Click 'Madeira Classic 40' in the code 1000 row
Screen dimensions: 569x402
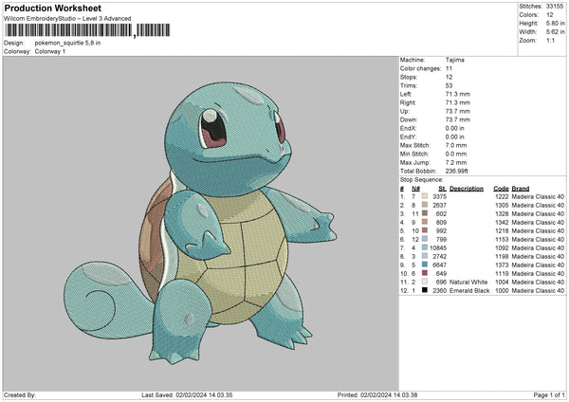pos(538,291)
